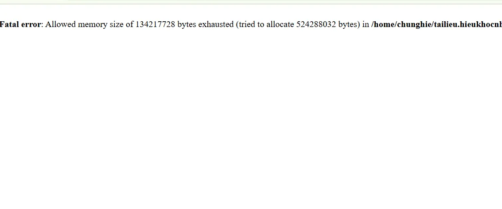Click the number 134217728
The image size is (502, 209).
pyautogui.click(x=155, y=24)
